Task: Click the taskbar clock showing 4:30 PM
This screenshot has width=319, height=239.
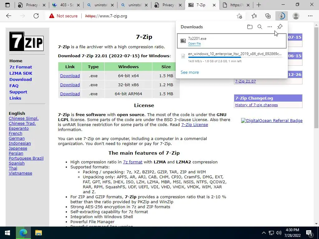Action: 292,233
